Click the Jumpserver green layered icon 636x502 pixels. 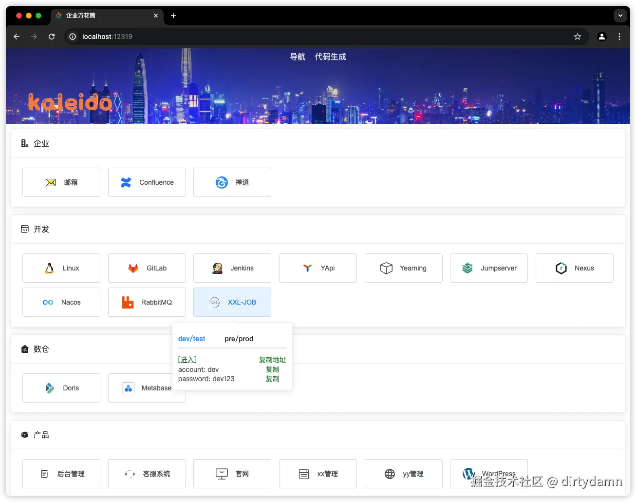pyautogui.click(x=468, y=268)
